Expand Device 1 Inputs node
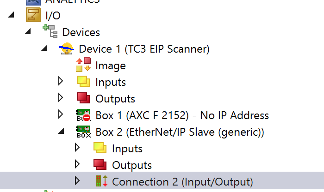324x192 pixels. point(60,81)
